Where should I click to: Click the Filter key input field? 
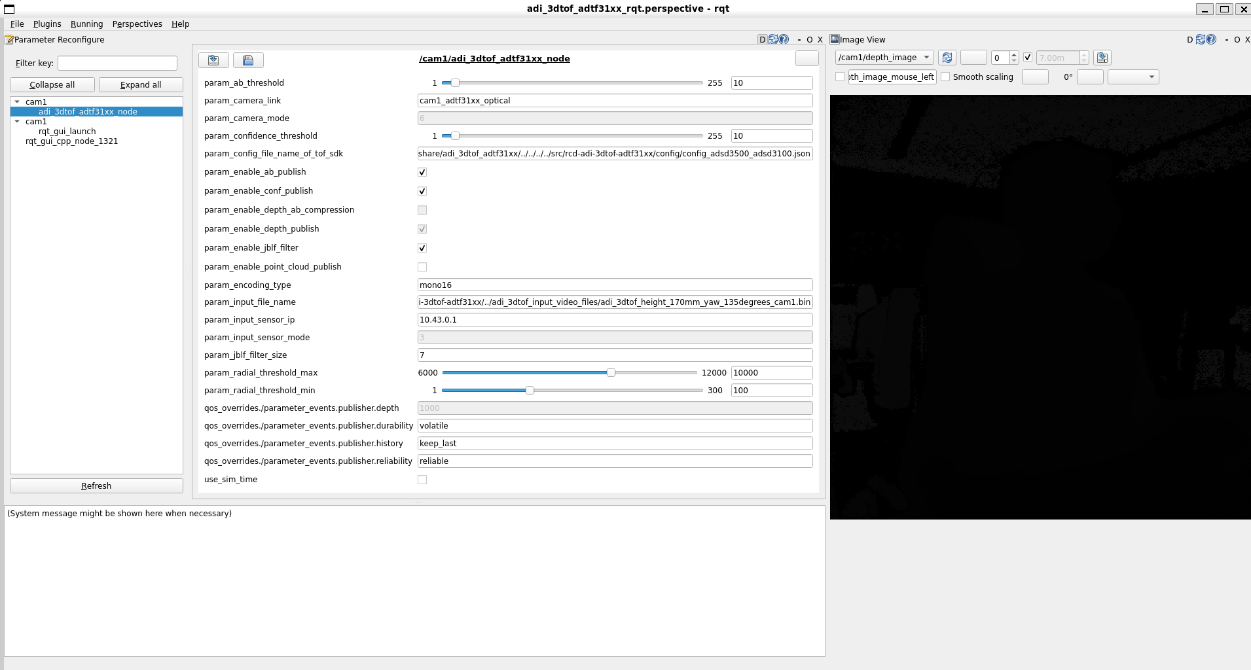click(x=117, y=63)
